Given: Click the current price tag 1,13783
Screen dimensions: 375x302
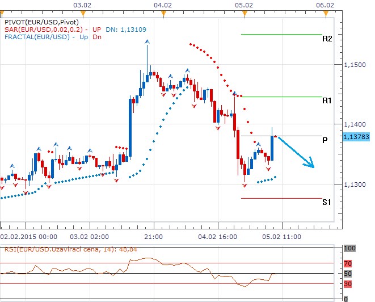Looking at the screenshot, I should coord(356,136).
